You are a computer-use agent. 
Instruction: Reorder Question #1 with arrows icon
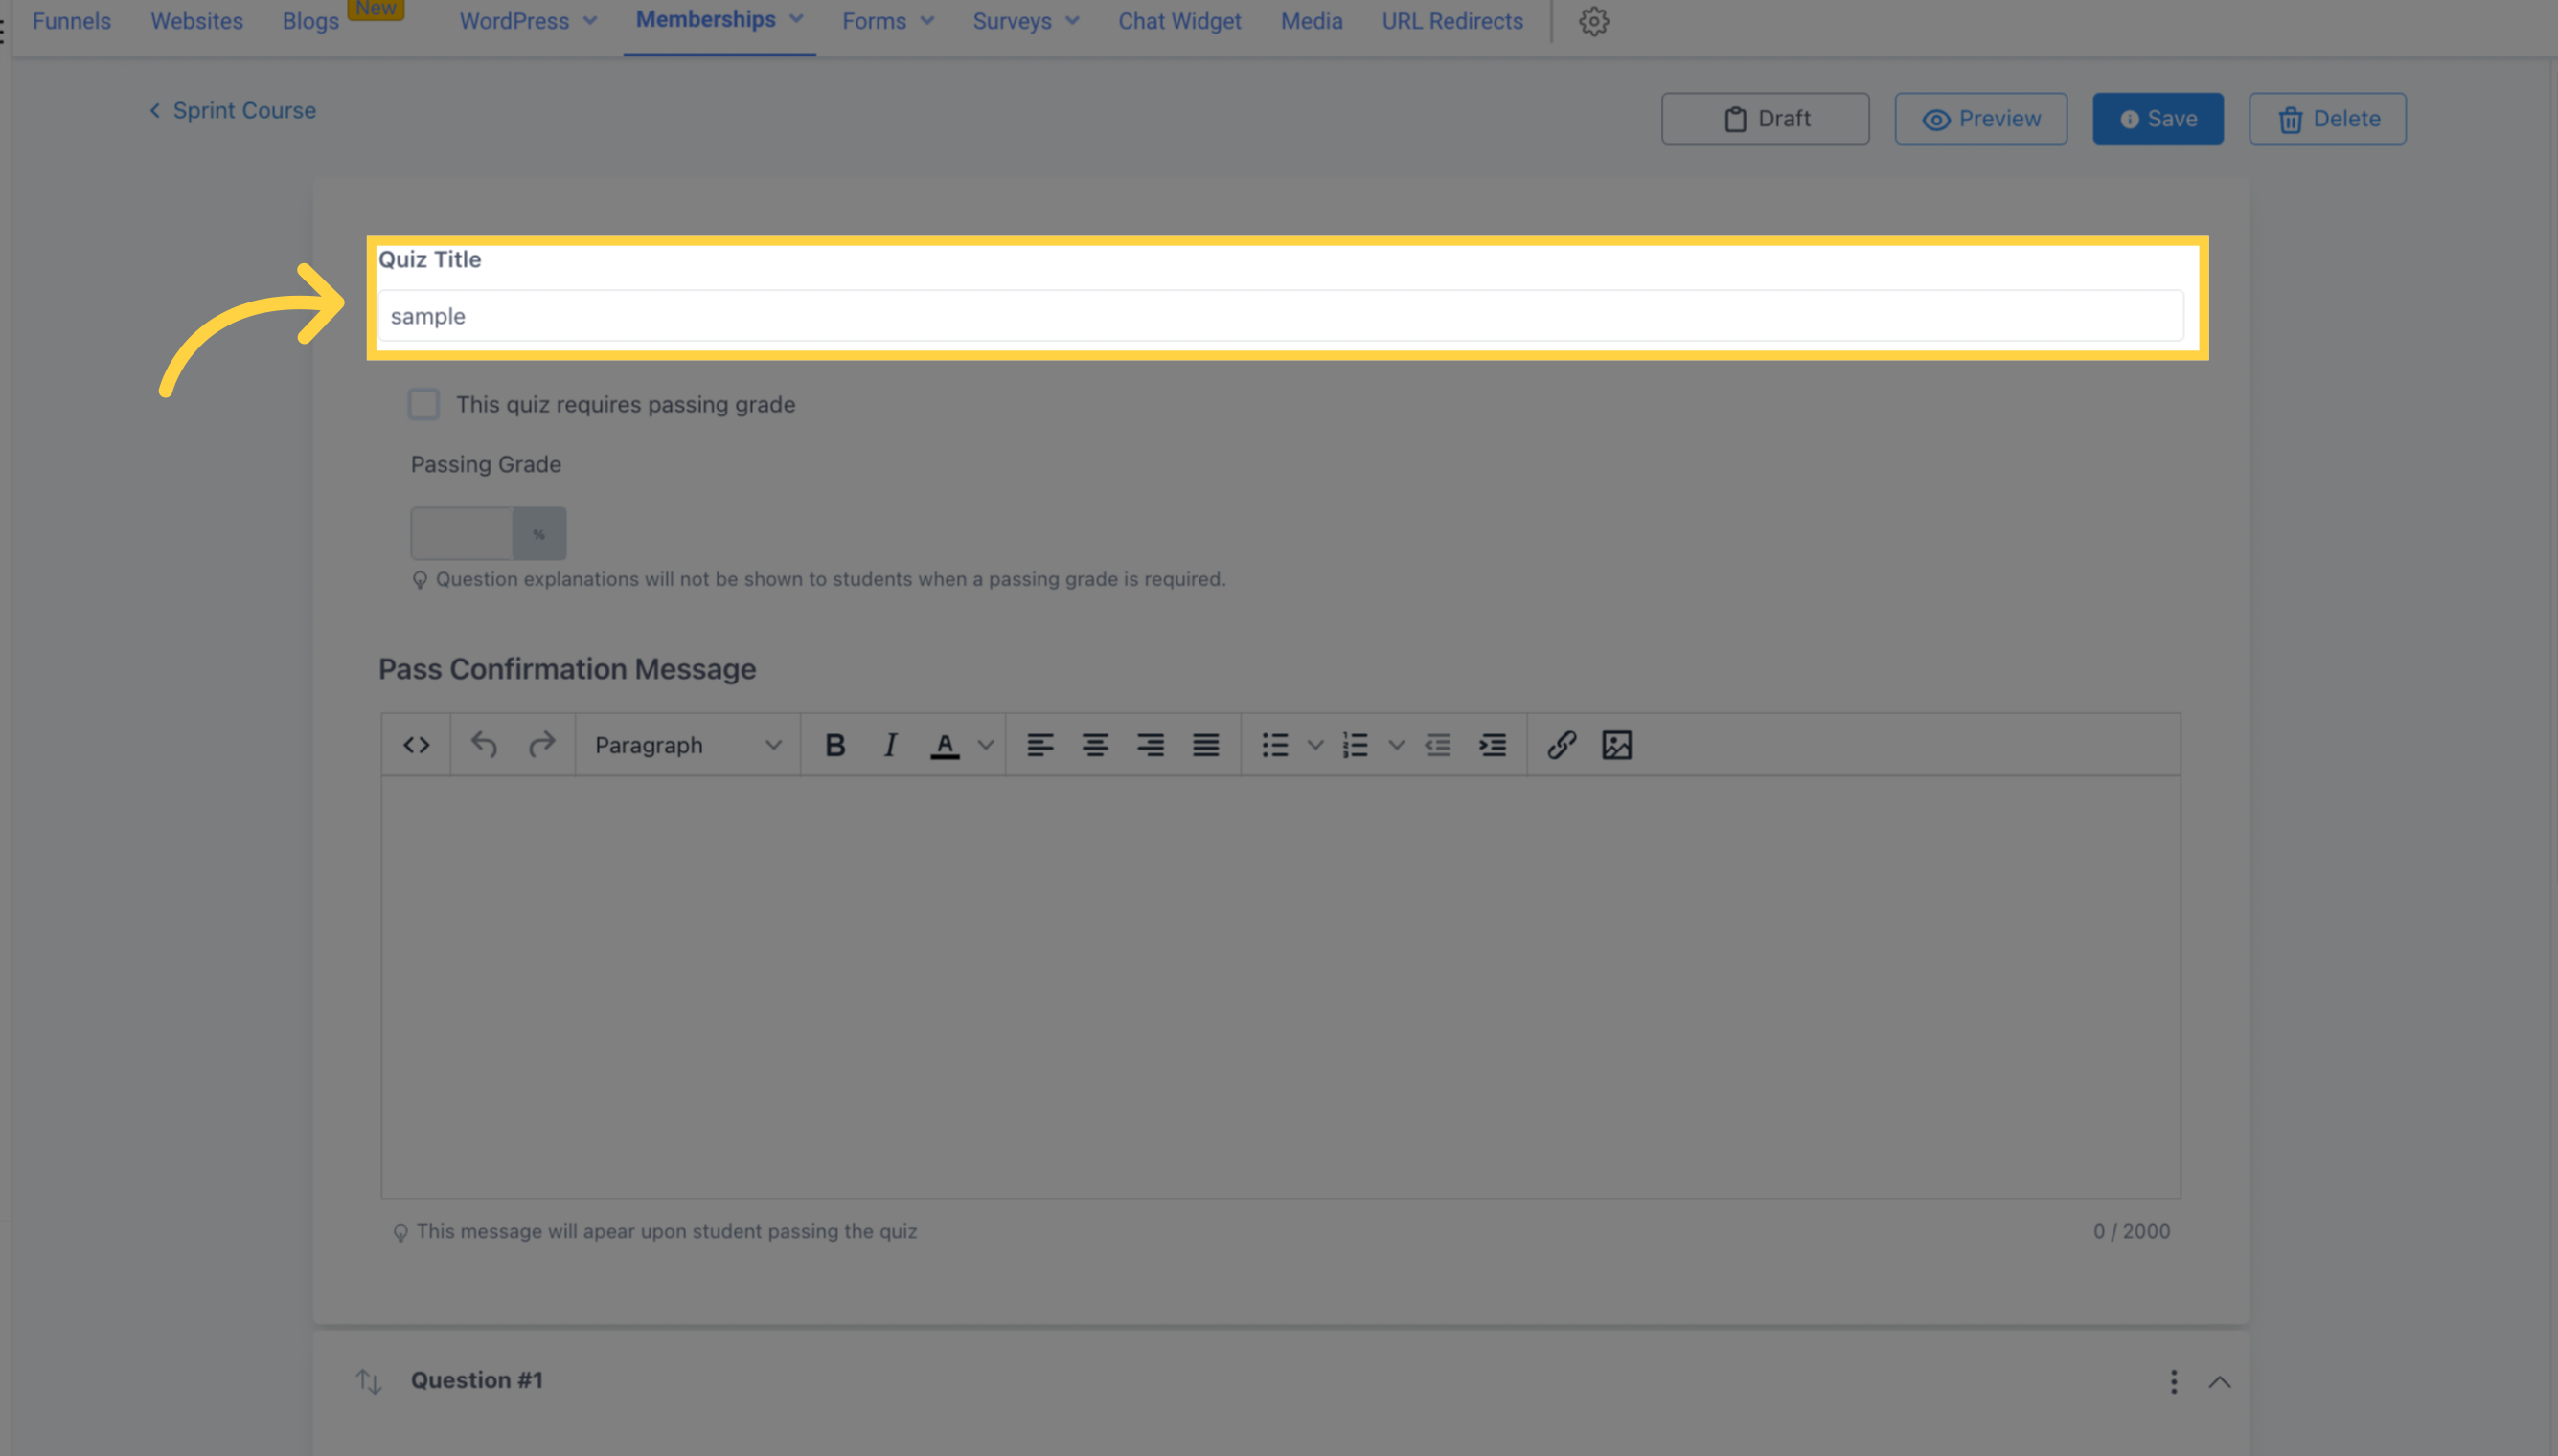click(369, 1381)
